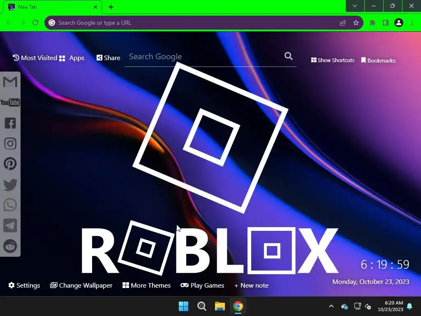Open the OneDrive tray icon
Image resolution: width=421 pixels, height=316 pixels.
tap(345, 306)
